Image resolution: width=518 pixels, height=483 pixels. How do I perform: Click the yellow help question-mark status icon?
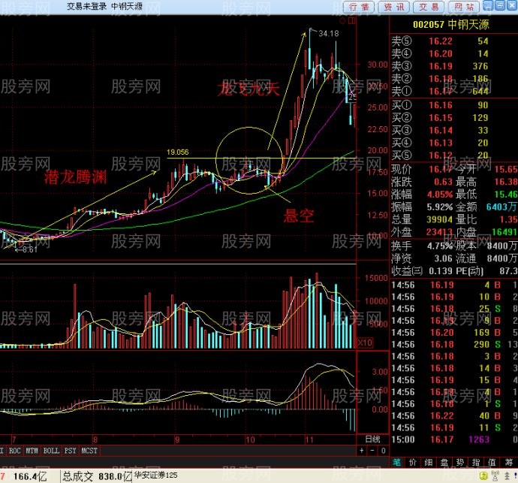tap(483, 476)
